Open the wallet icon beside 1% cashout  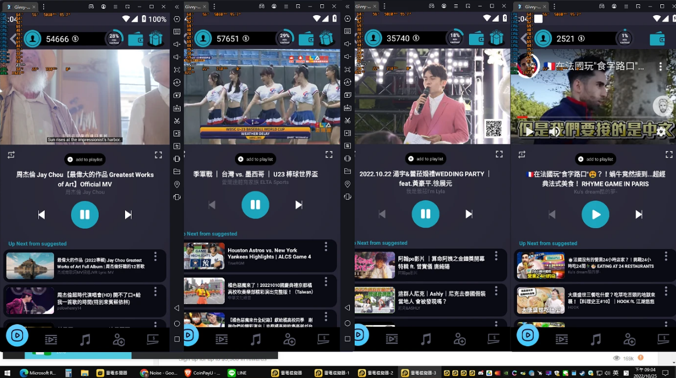[x=657, y=39]
